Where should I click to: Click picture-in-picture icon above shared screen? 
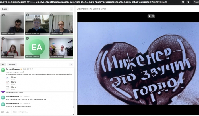(x=149, y=16)
